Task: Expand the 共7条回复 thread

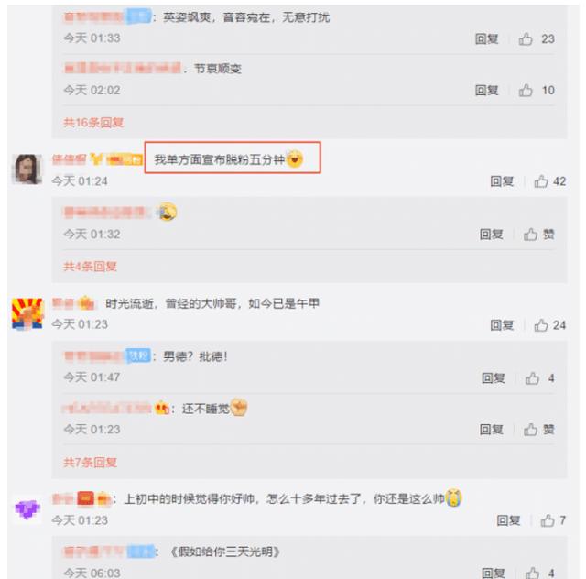Action: [90, 463]
